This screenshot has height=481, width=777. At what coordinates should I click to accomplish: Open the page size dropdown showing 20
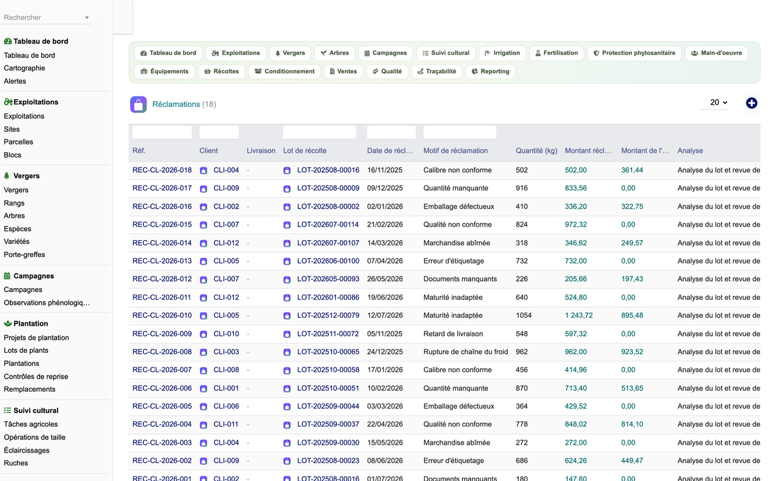tap(714, 102)
